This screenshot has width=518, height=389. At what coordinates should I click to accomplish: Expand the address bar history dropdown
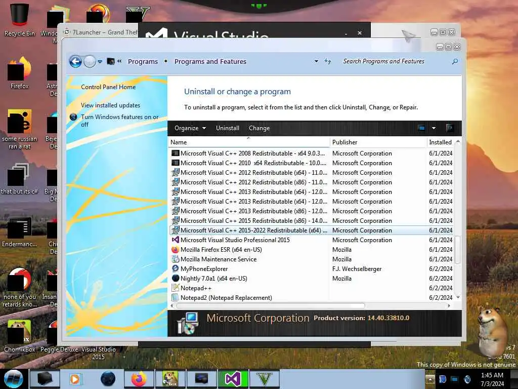[x=316, y=61]
